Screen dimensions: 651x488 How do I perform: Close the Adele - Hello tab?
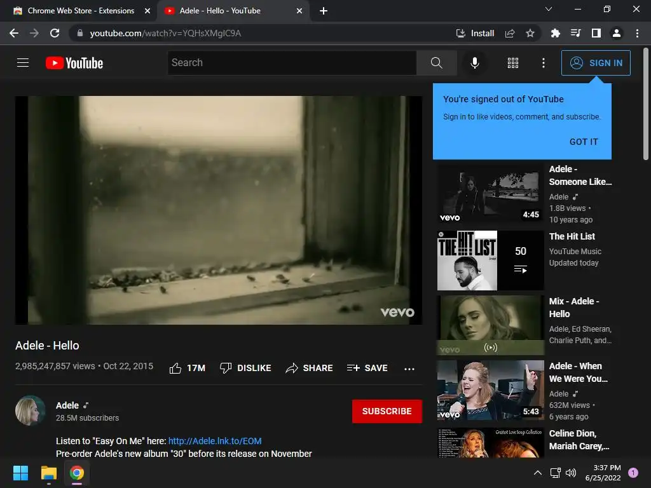point(299,11)
